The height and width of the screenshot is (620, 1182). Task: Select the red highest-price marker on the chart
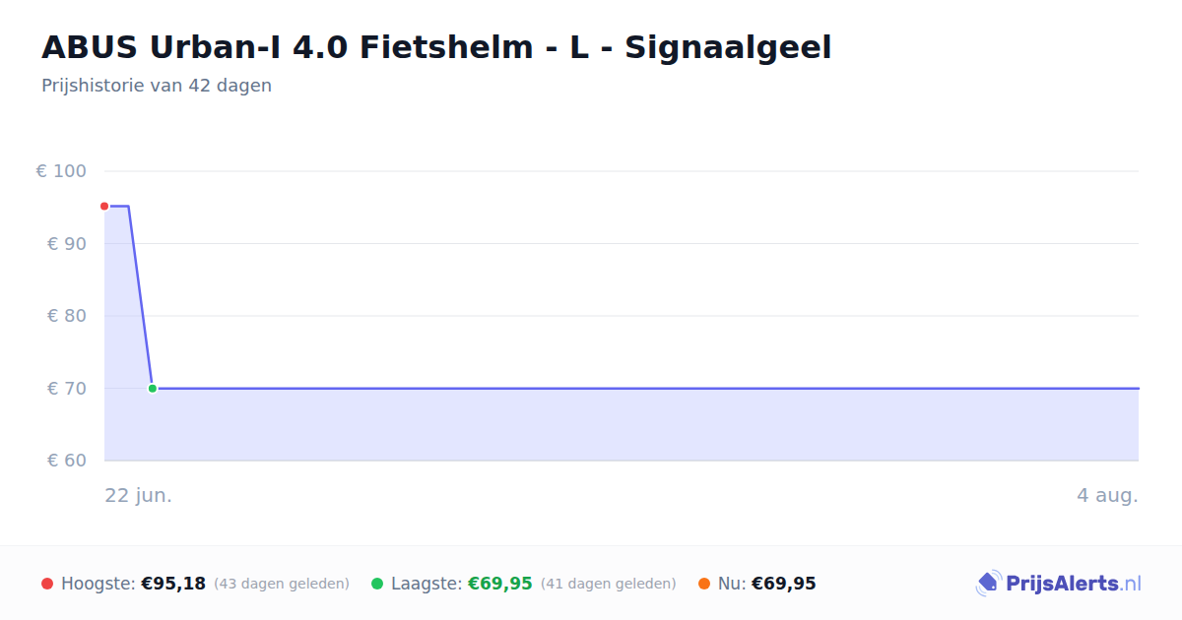tap(104, 207)
